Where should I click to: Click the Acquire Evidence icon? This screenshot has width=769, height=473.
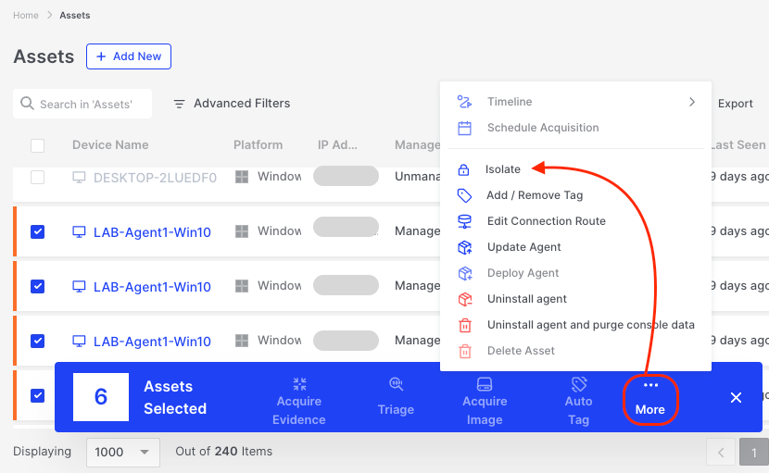tap(299, 383)
